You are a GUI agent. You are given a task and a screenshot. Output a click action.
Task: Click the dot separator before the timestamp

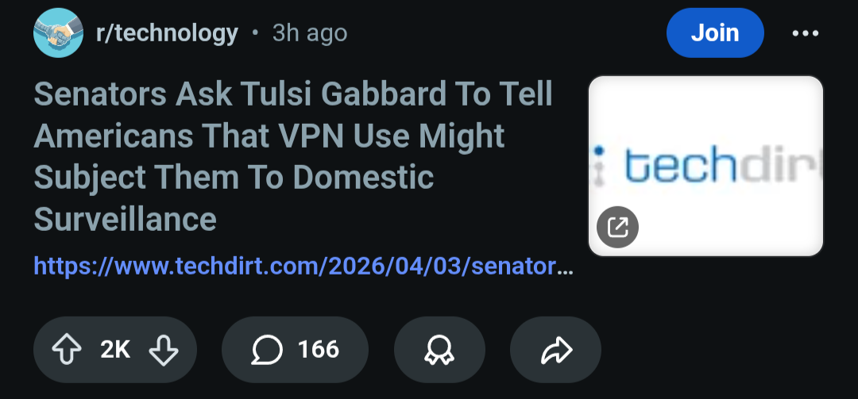tap(255, 33)
